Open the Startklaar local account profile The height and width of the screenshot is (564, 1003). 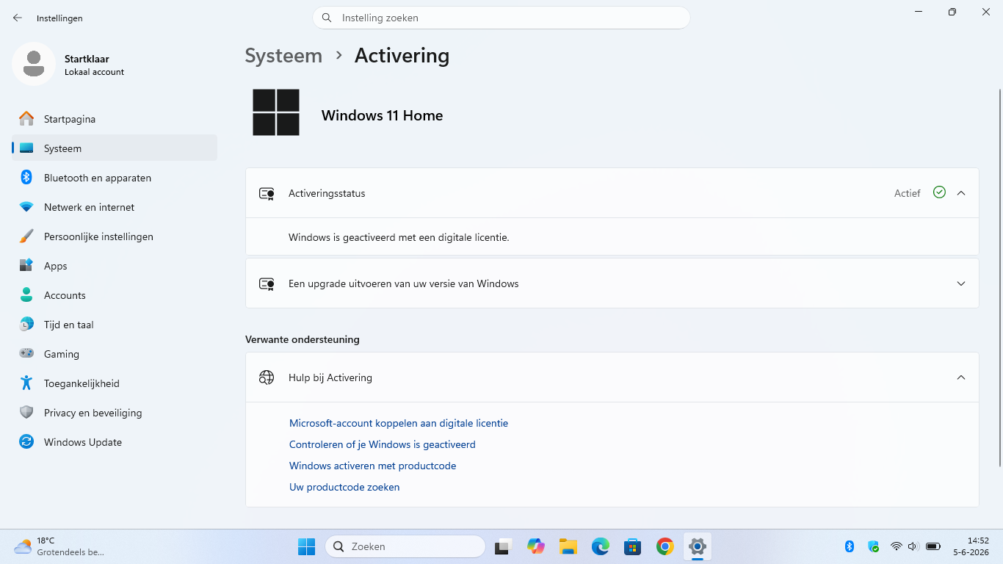pyautogui.click(x=69, y=65)
